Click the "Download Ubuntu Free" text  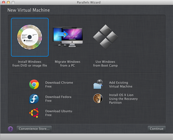tap(59, 113)
